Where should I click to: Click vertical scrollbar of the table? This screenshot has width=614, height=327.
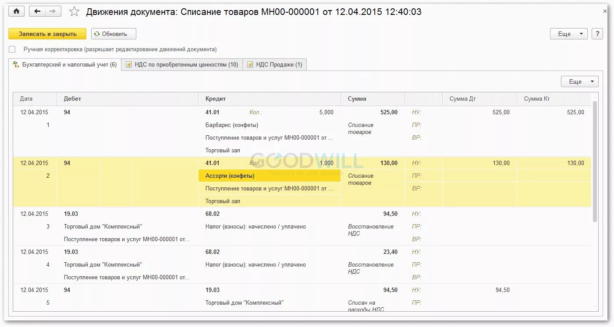coord(594,162)
